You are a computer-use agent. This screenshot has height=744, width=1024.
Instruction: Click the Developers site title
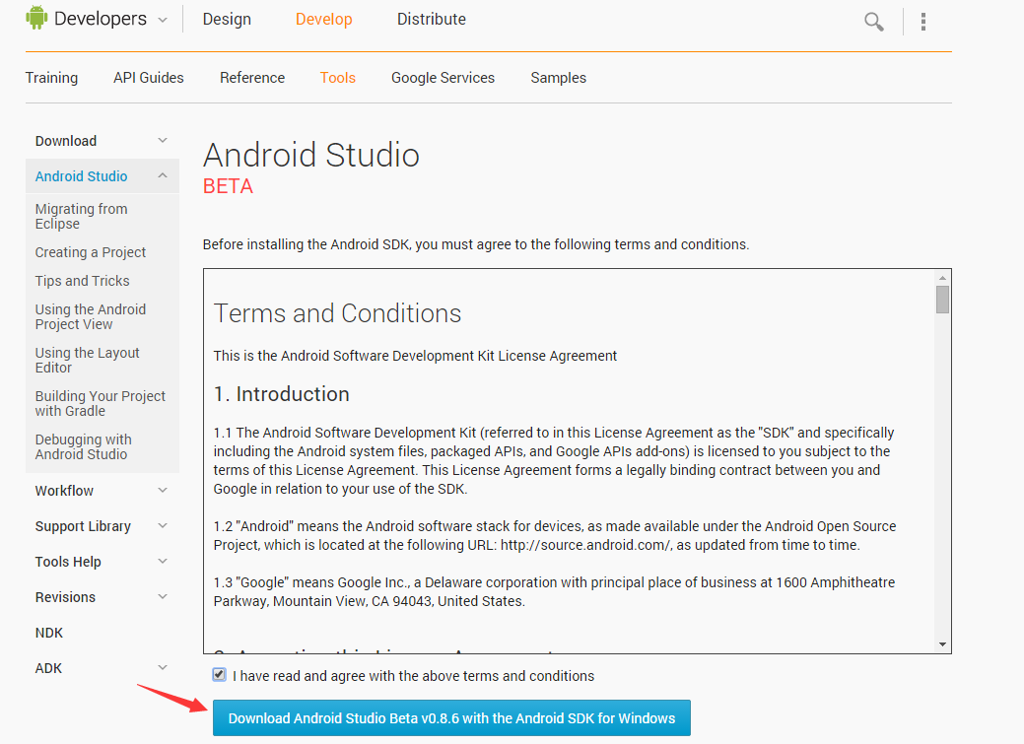[x=101, y=19]
